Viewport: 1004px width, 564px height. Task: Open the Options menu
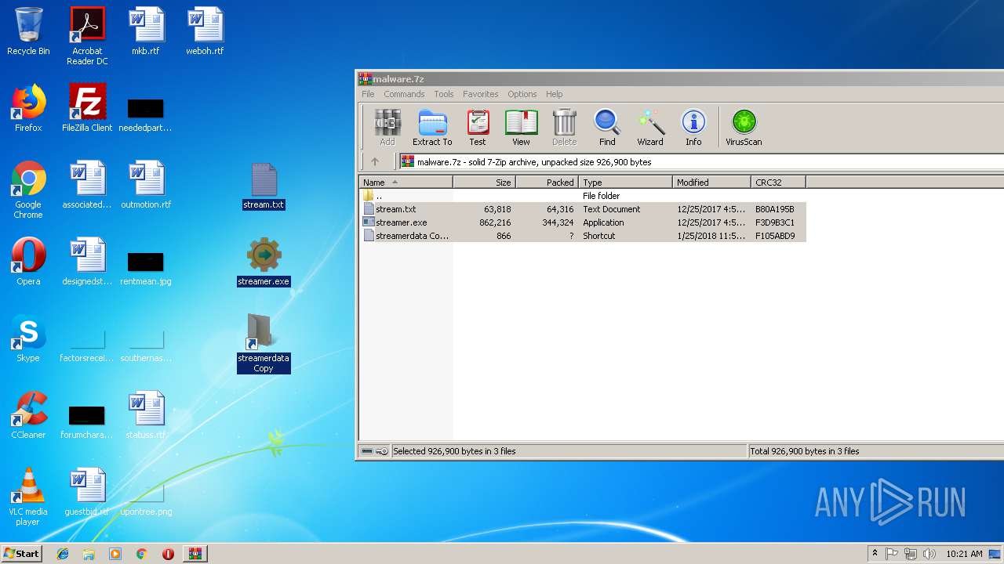(522, 94)
